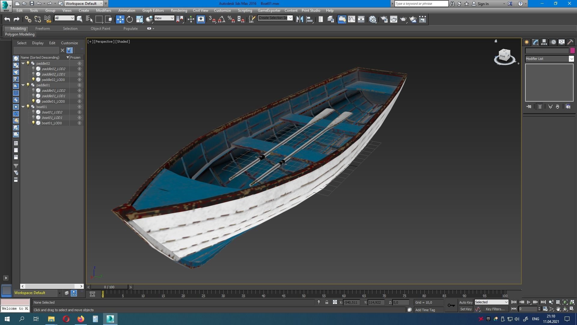Image resolution: width=577 pixels, height=325 pixels.
Task: Toggle the selection lock icon in status bar
Action: pos(327,302)
